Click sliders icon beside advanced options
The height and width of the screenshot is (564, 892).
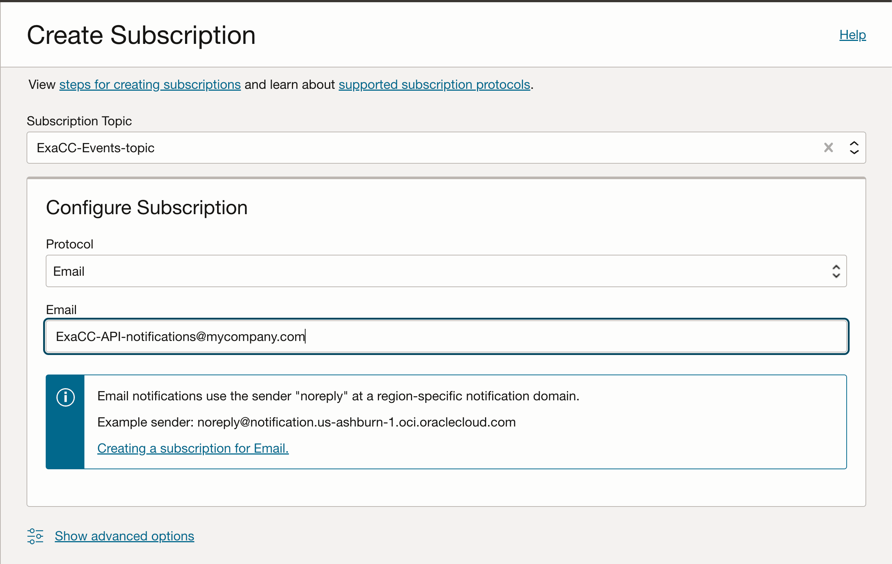pyautogui.click(x=35, y=536)
